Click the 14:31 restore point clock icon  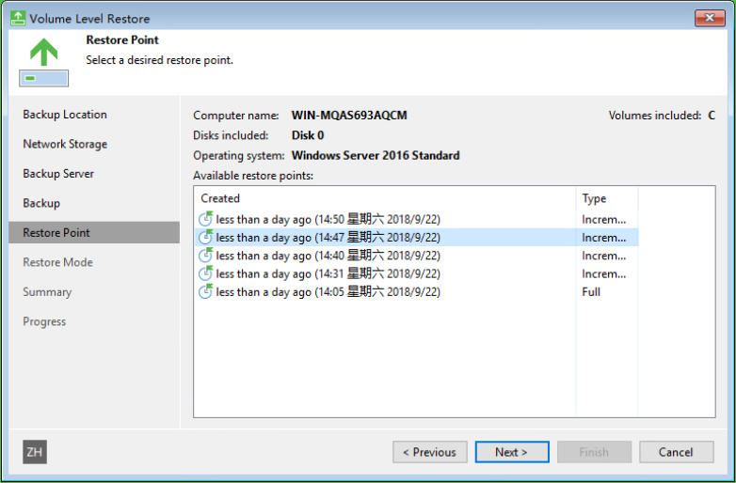pos(205,273)
